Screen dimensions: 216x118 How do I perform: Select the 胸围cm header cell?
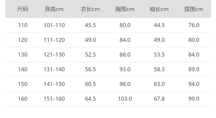[125, 9]
